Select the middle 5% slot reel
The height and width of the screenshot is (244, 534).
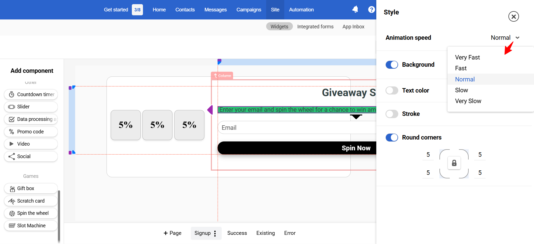(x=157, y=125)
